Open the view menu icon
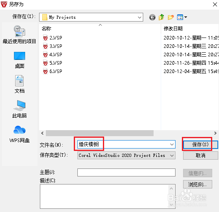Image resolution: width=219 pixels, height=212 pixels. coord(182,17)
